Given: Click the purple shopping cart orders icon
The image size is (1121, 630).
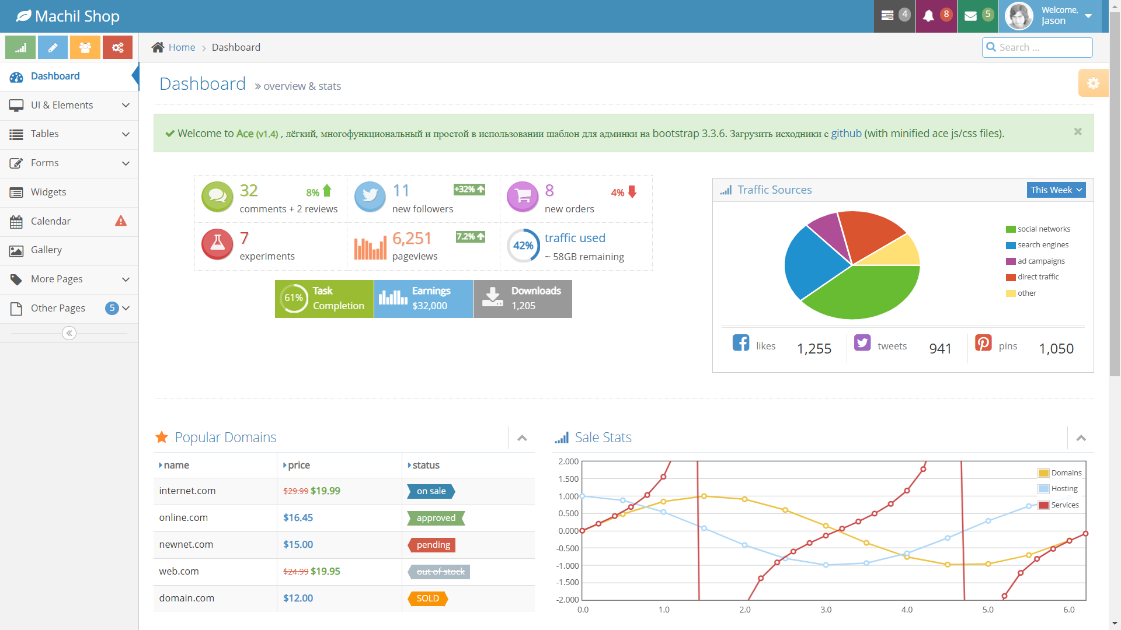Looking at the screenshot, I should pyautogui.click(x=523, y=197).
